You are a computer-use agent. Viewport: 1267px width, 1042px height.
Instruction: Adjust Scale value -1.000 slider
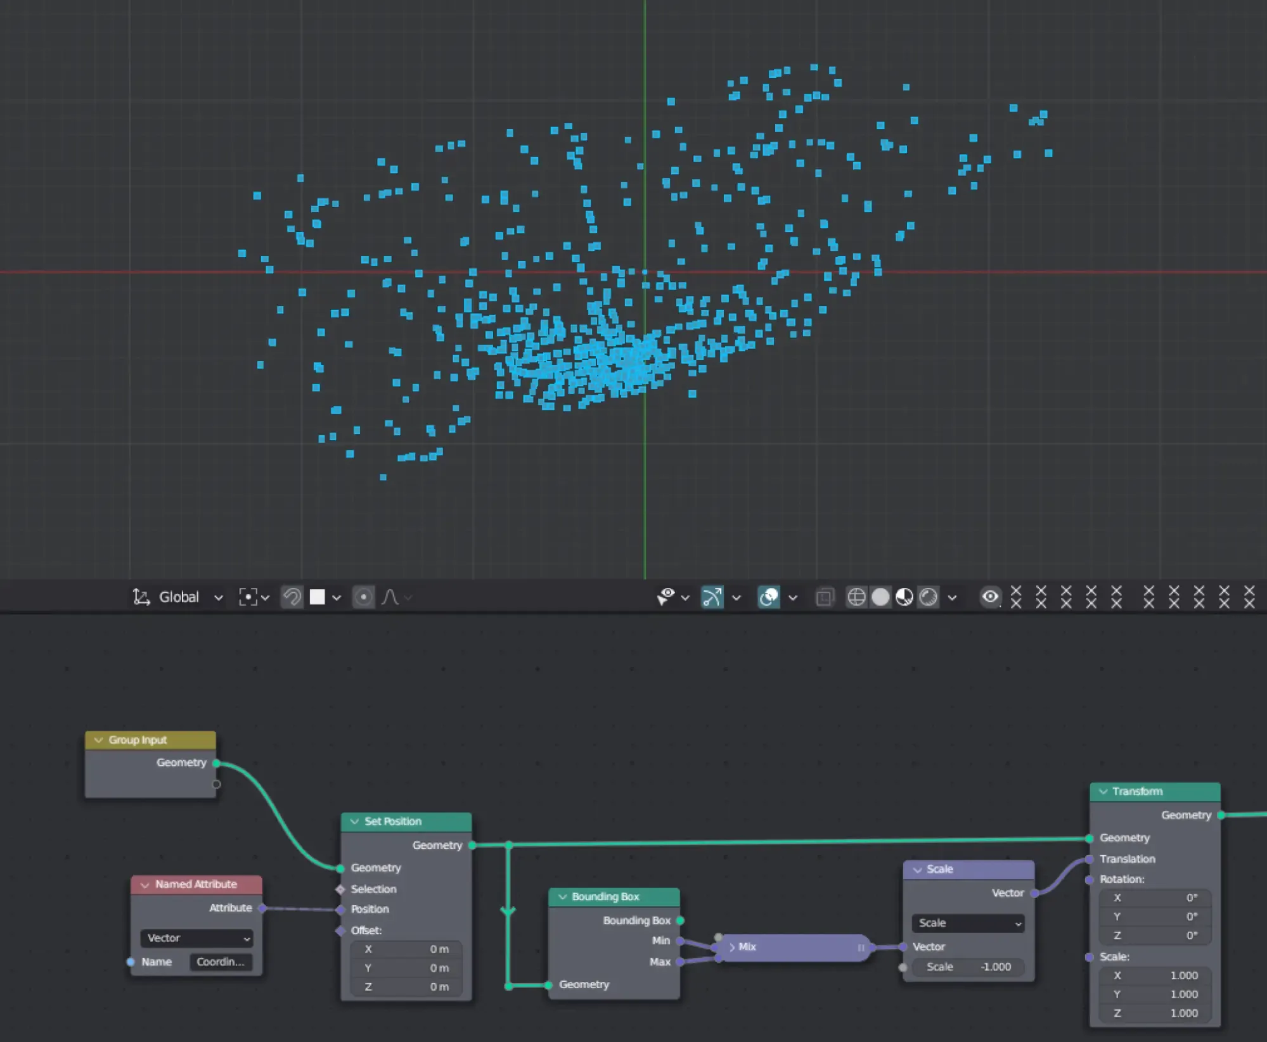coord(968,967)
